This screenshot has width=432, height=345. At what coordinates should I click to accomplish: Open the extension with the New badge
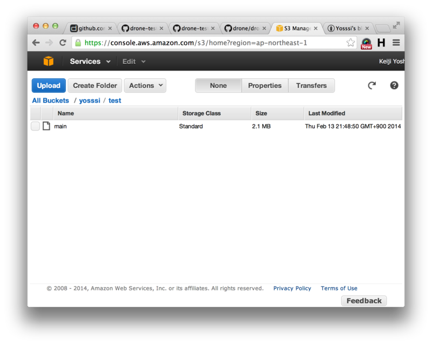tap(366, 44)
